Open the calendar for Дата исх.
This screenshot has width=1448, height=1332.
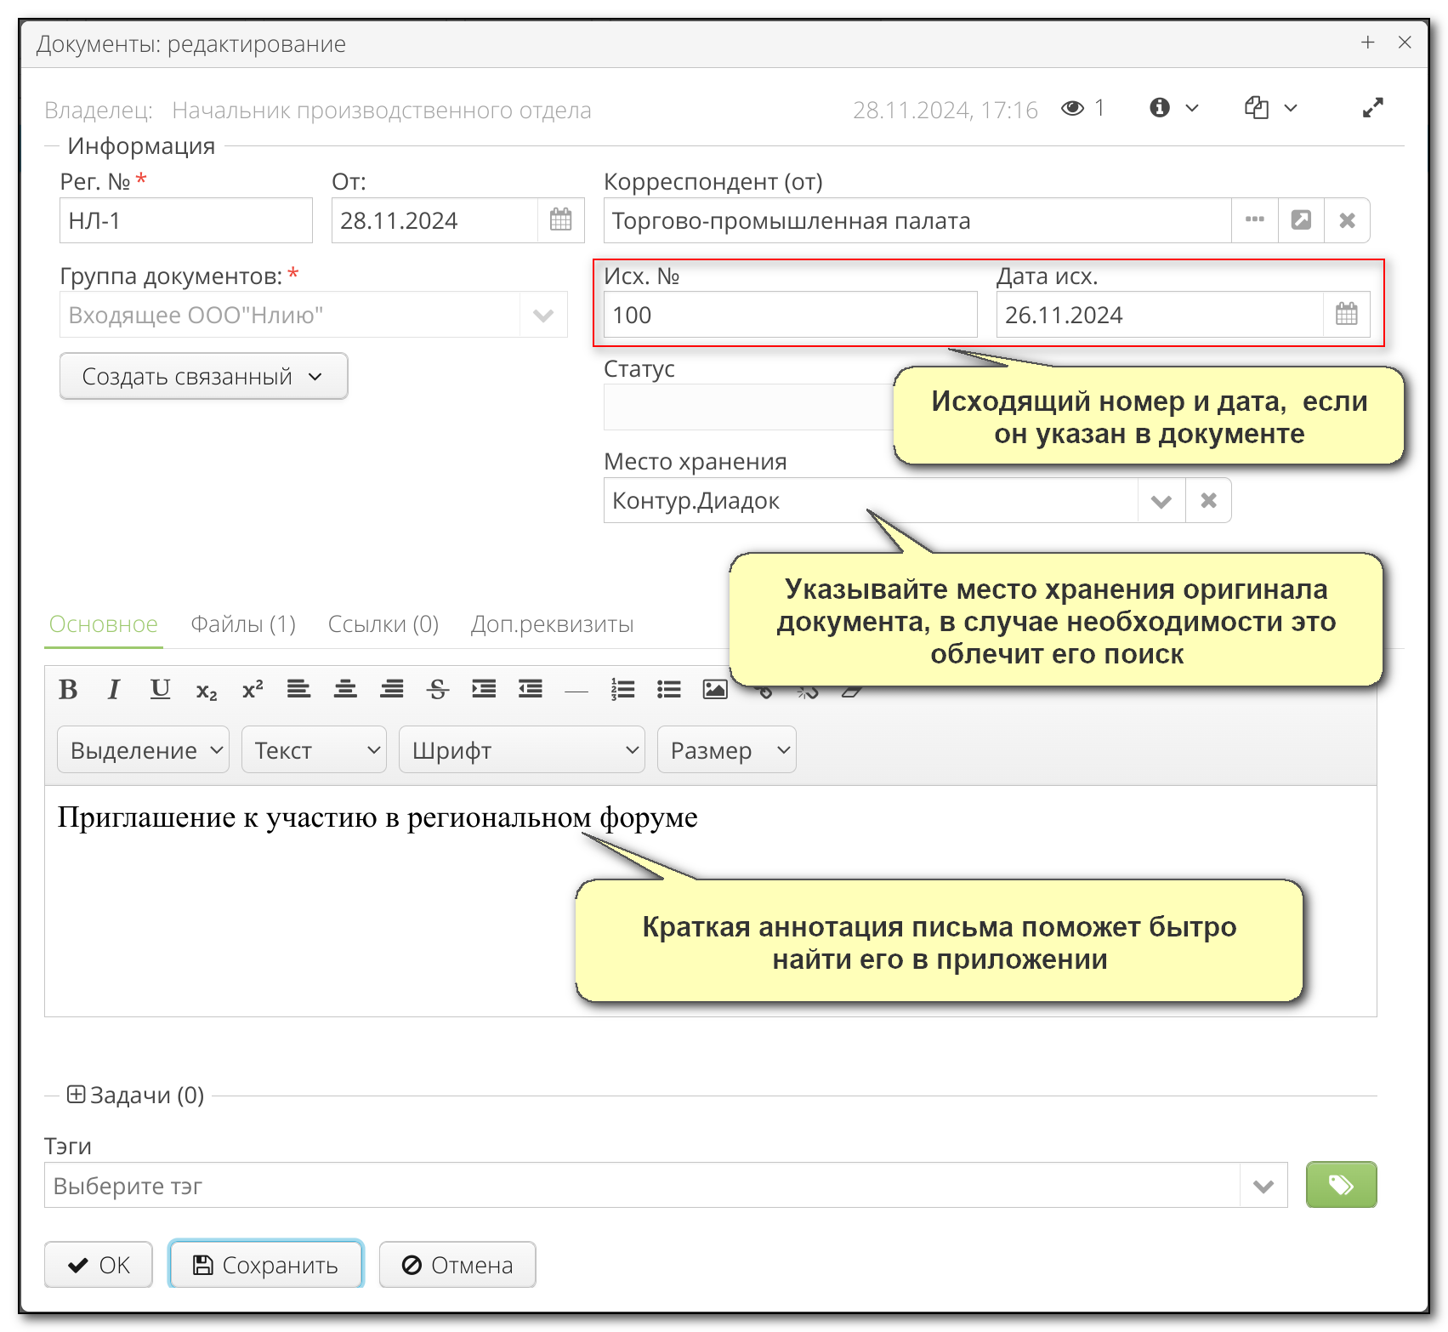tap(1347, 314)
